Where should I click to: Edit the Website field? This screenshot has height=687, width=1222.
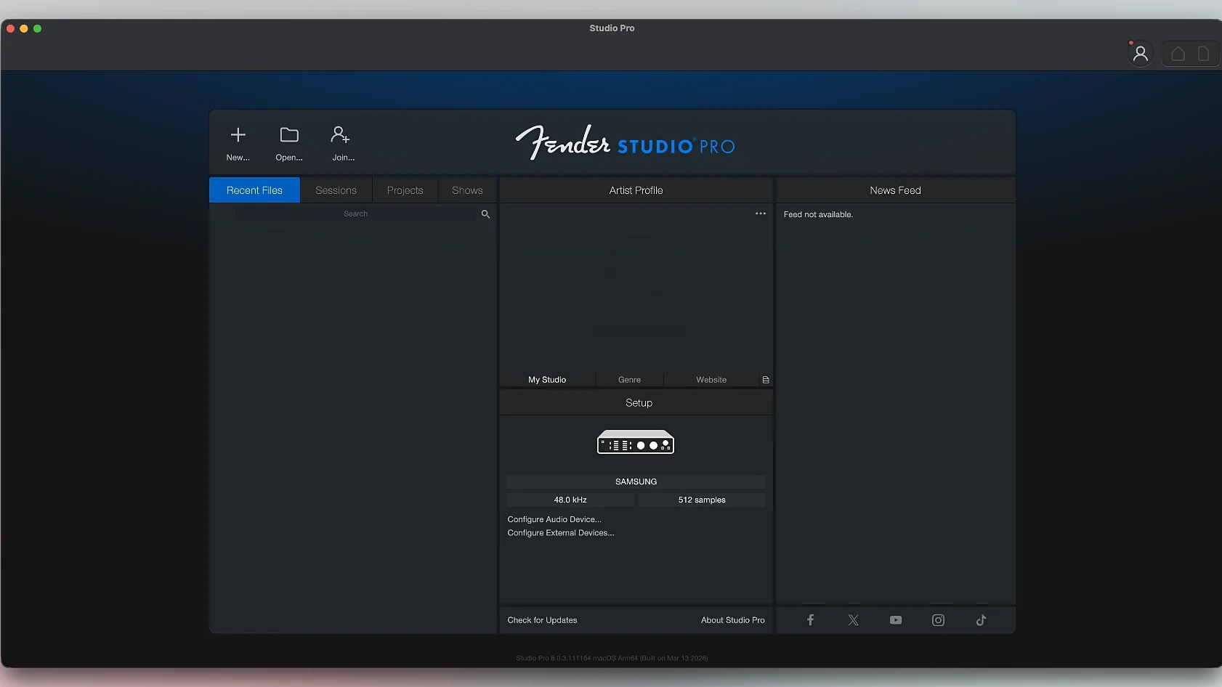click(711, 380)
